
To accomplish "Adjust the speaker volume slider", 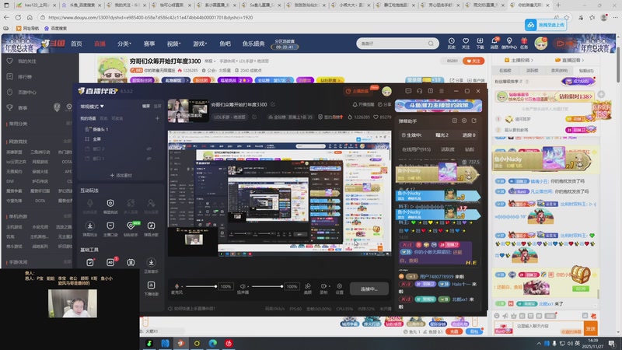I will click(267, 286).
